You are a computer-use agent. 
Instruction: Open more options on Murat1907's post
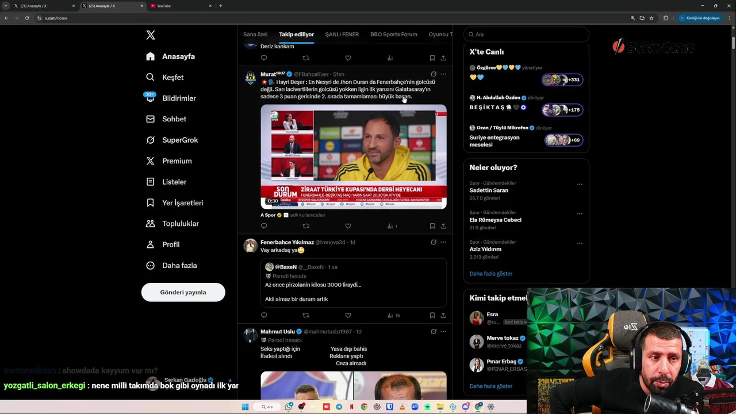tap(443, 74)
